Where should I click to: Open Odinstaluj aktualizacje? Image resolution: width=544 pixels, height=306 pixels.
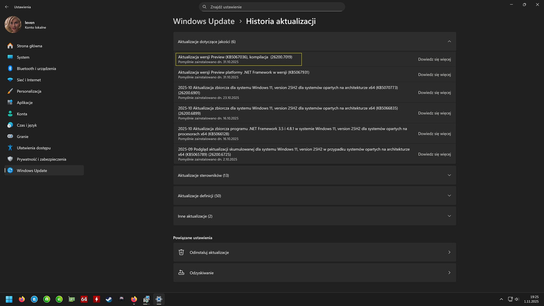coord(314,252)
